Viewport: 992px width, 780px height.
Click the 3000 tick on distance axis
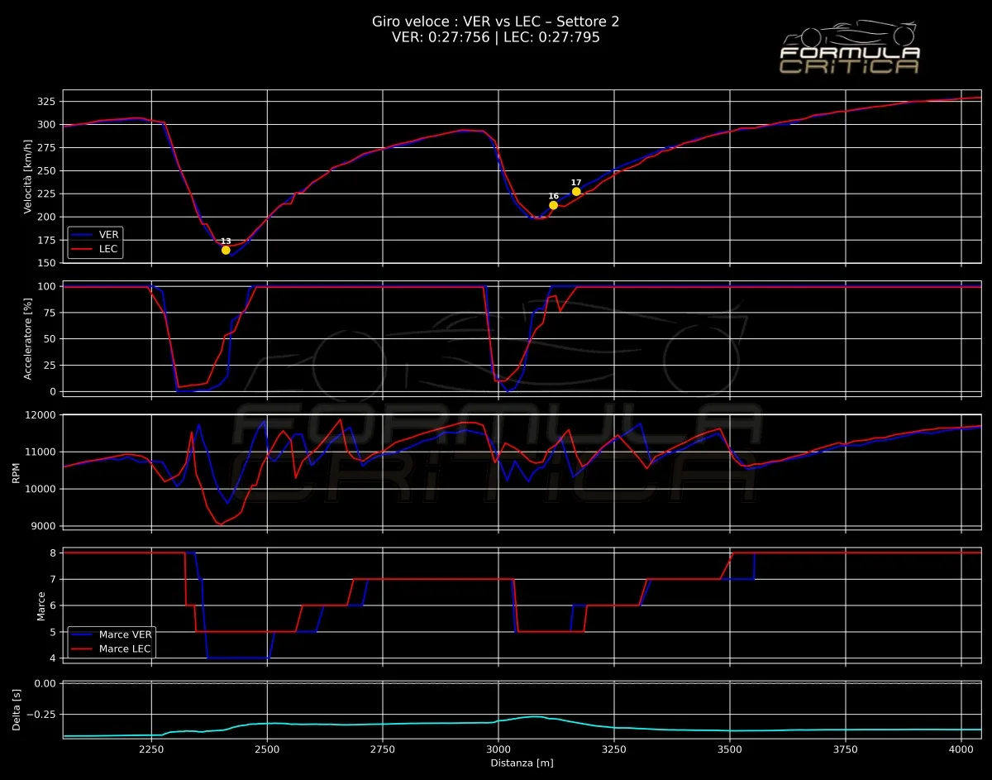coord(498,748)
